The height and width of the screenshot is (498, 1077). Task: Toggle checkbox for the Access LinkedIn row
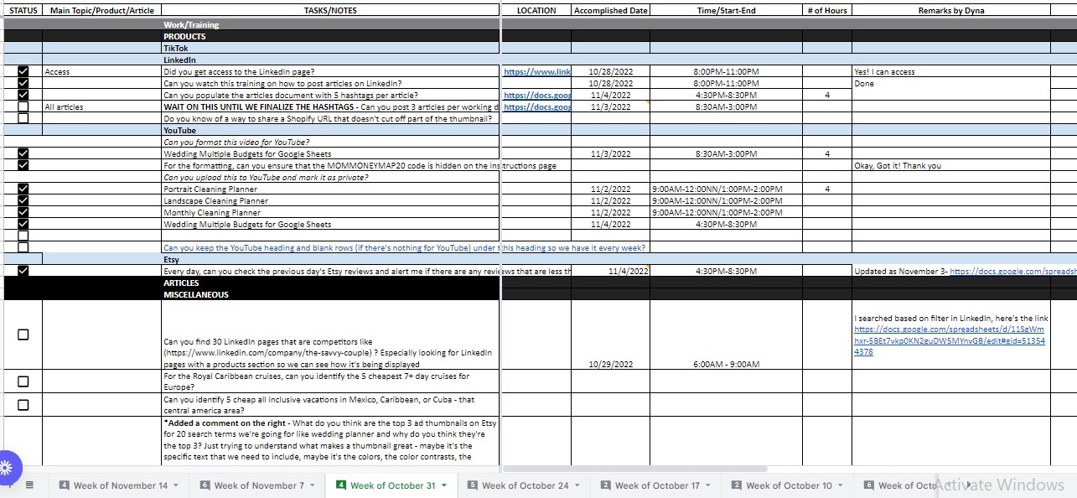[x=23, y=71]
